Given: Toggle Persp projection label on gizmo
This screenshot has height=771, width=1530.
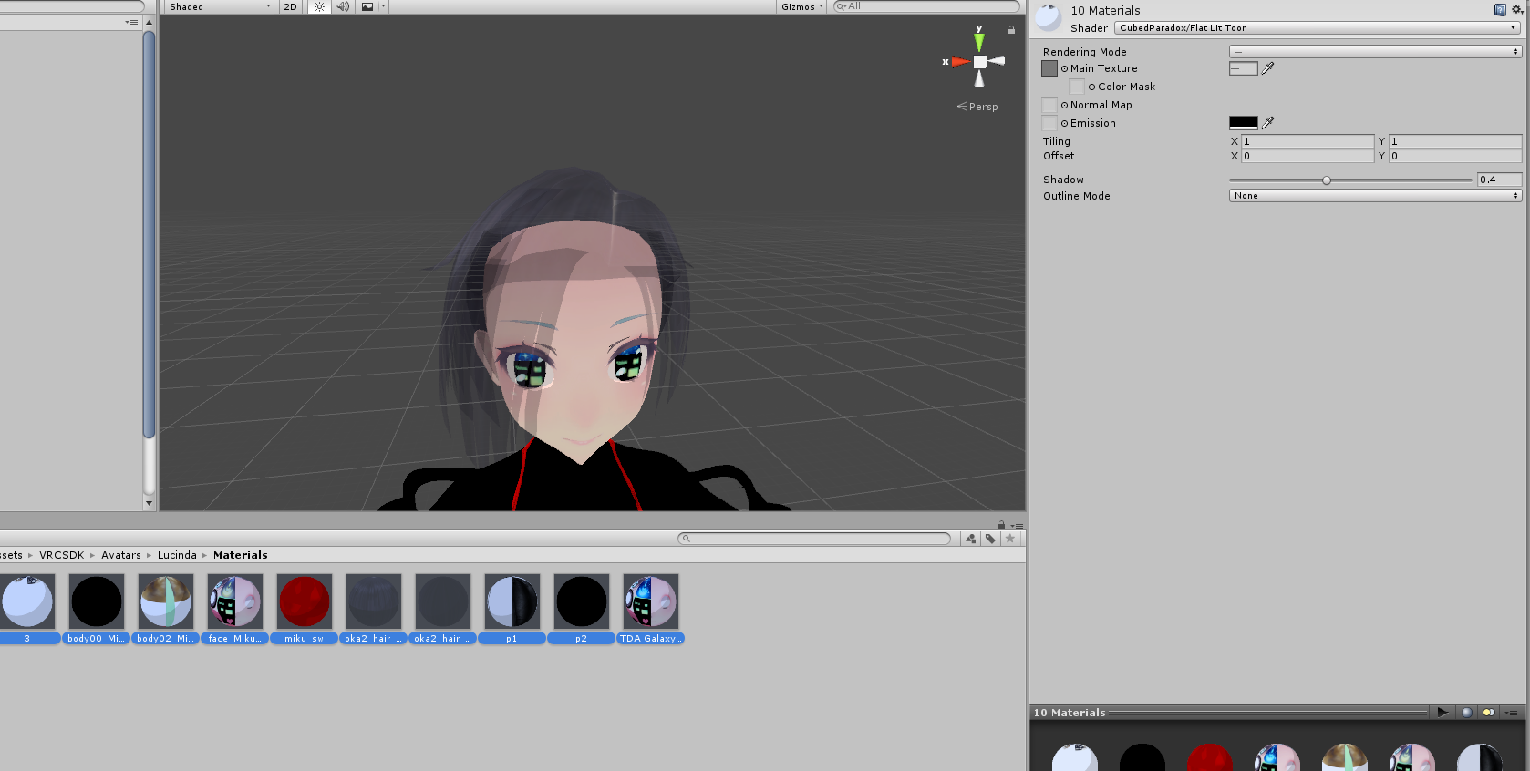Looking at the screenshot, I should [977, 107].
